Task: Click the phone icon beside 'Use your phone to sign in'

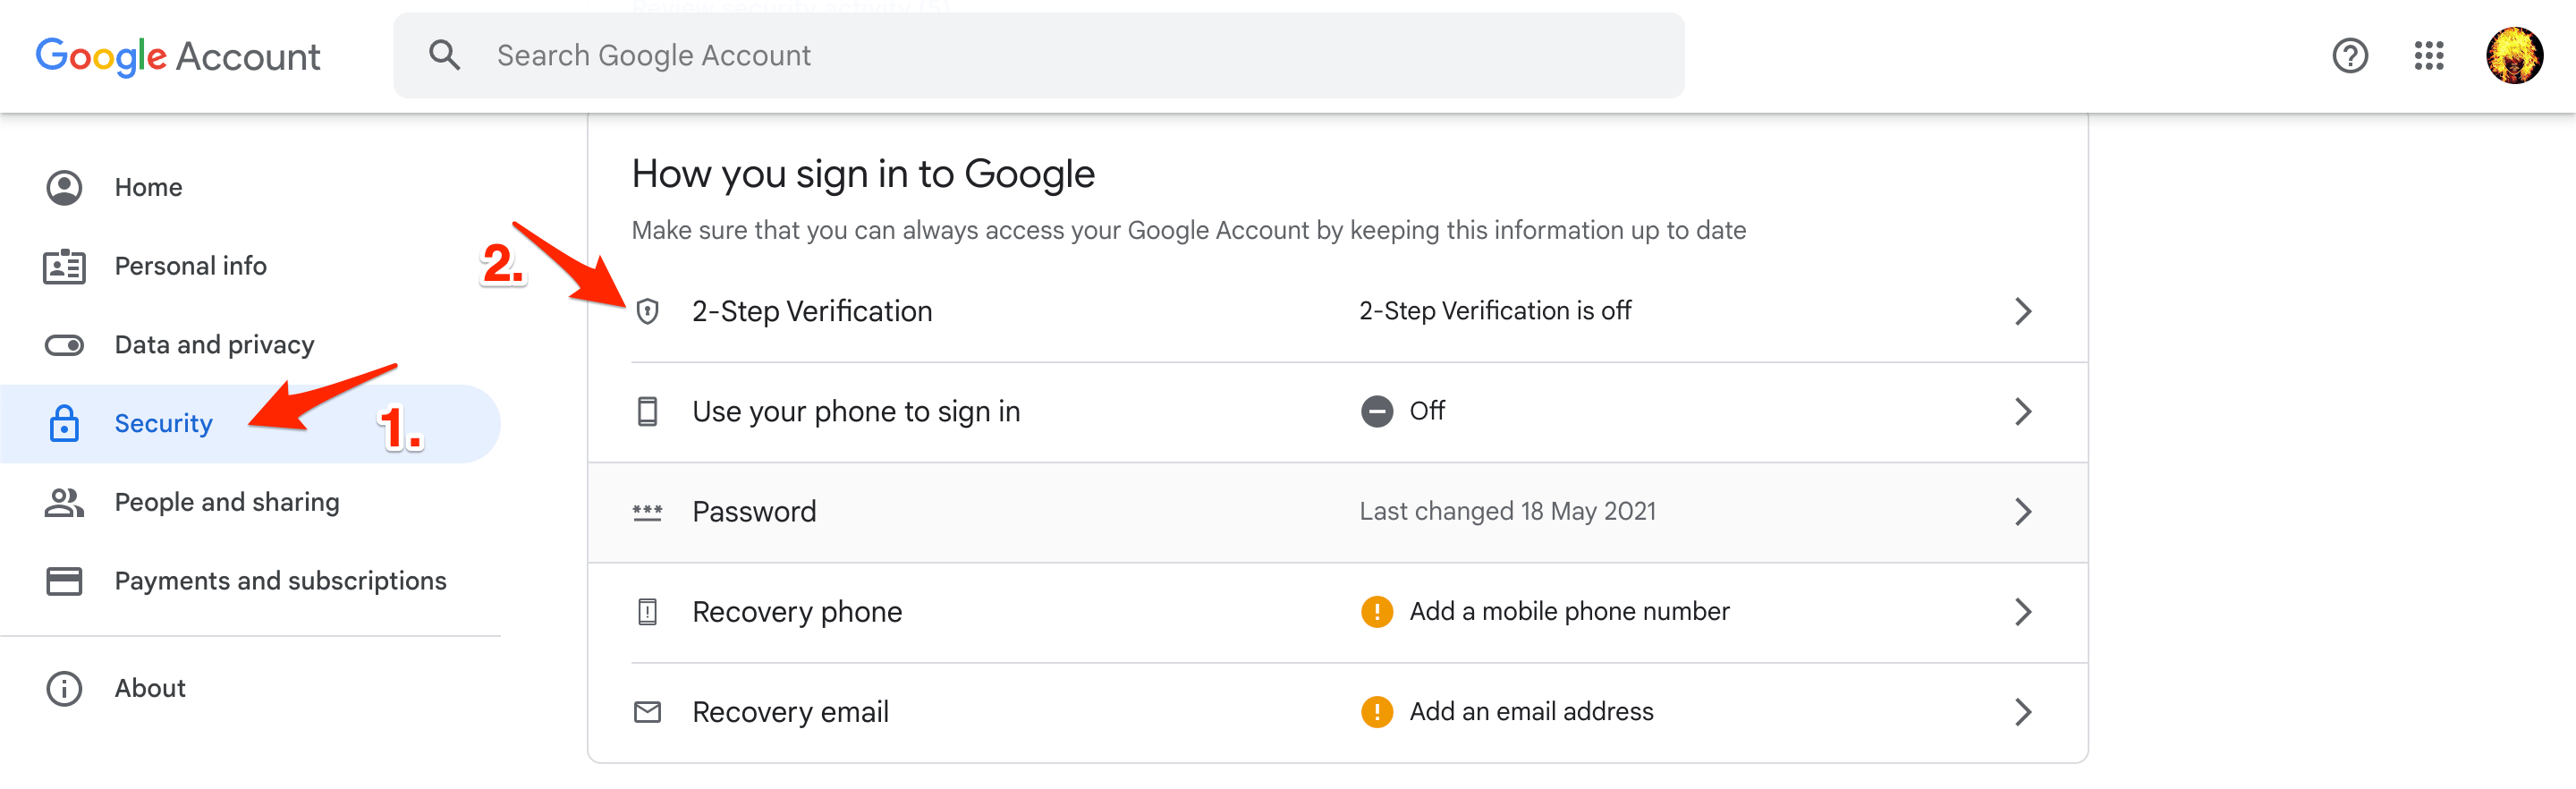Action: pos(647,411)
